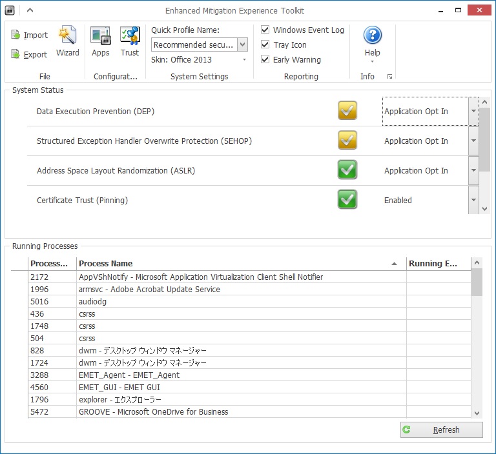496x454 pixels.
Task: Select the explorer process row
Action: 249,400
